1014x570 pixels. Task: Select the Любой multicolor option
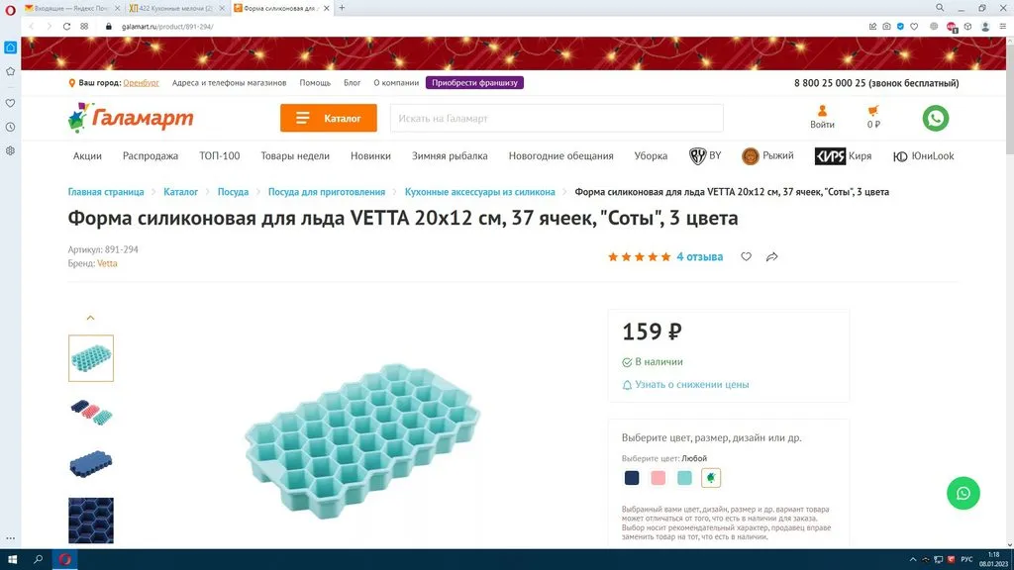[x=711, y=478]
